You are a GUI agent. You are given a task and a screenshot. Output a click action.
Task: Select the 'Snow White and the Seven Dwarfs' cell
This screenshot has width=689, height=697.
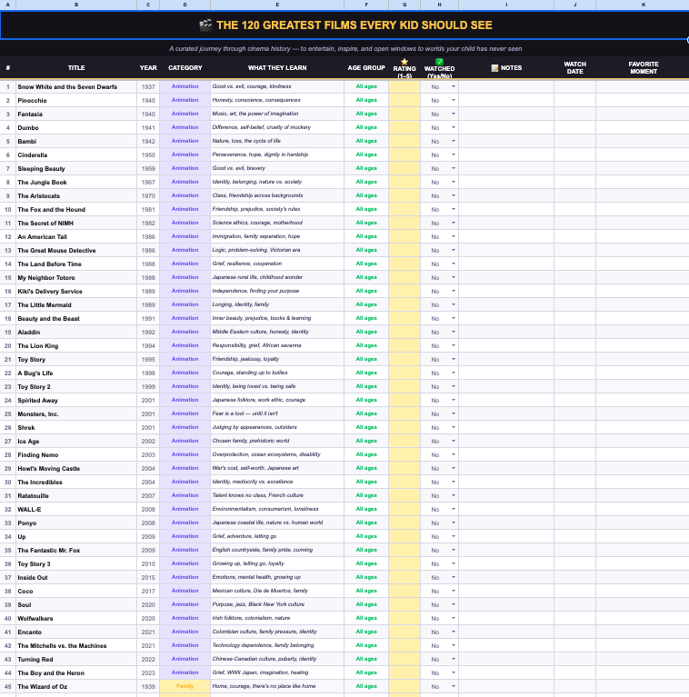point(76,86)
